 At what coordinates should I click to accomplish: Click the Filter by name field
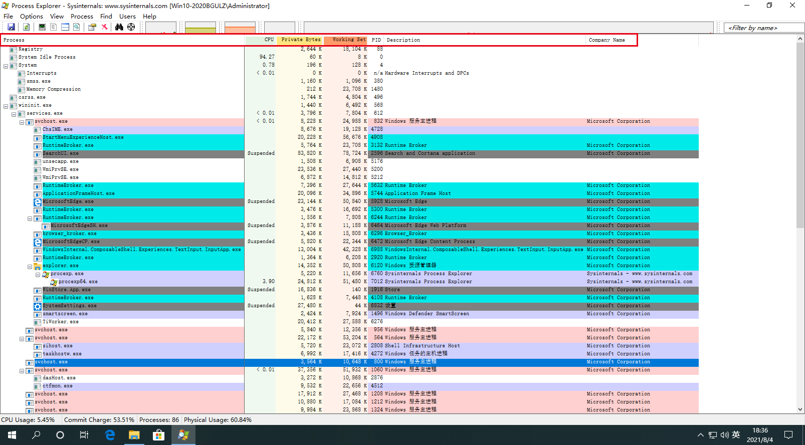(x=764, y=28)
